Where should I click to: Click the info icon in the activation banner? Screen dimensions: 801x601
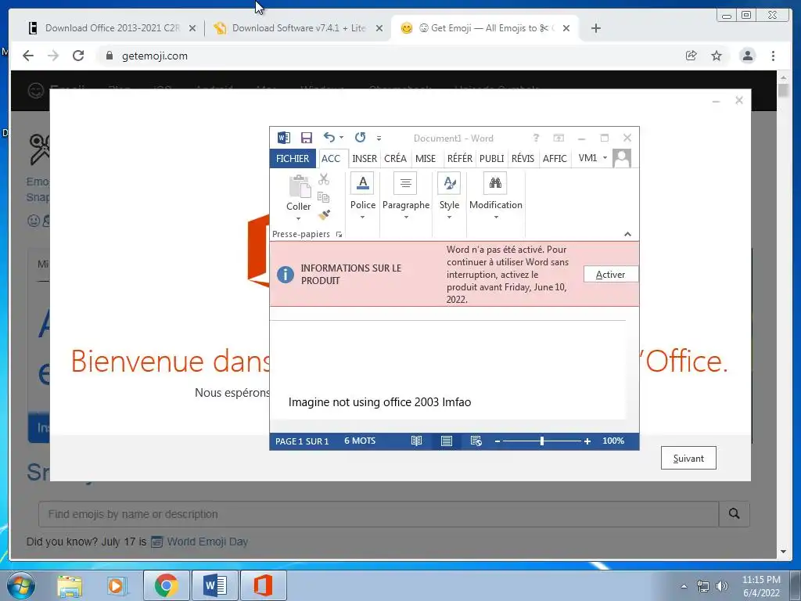[x=285, y=275]
